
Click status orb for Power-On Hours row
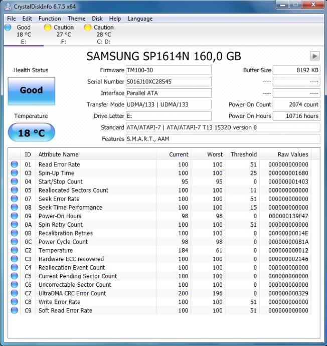coord(15,216)
